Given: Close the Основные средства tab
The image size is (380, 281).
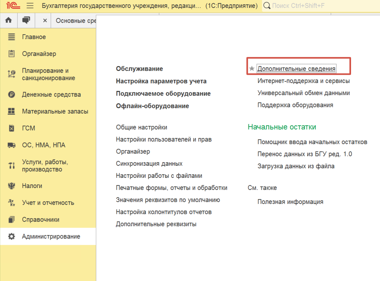Looking at the screenshot, I should [45, 21].
